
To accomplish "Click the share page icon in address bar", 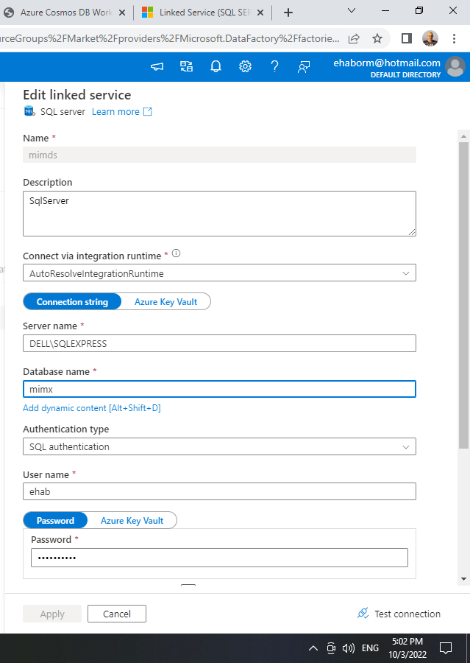I will (354, 39).
